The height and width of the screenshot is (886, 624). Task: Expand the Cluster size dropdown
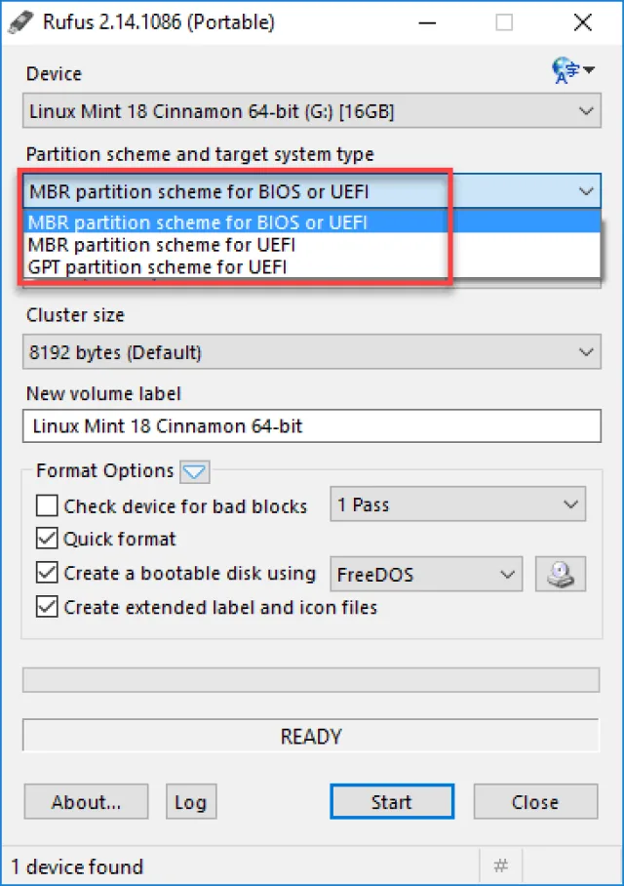click(x=312, y=352)
